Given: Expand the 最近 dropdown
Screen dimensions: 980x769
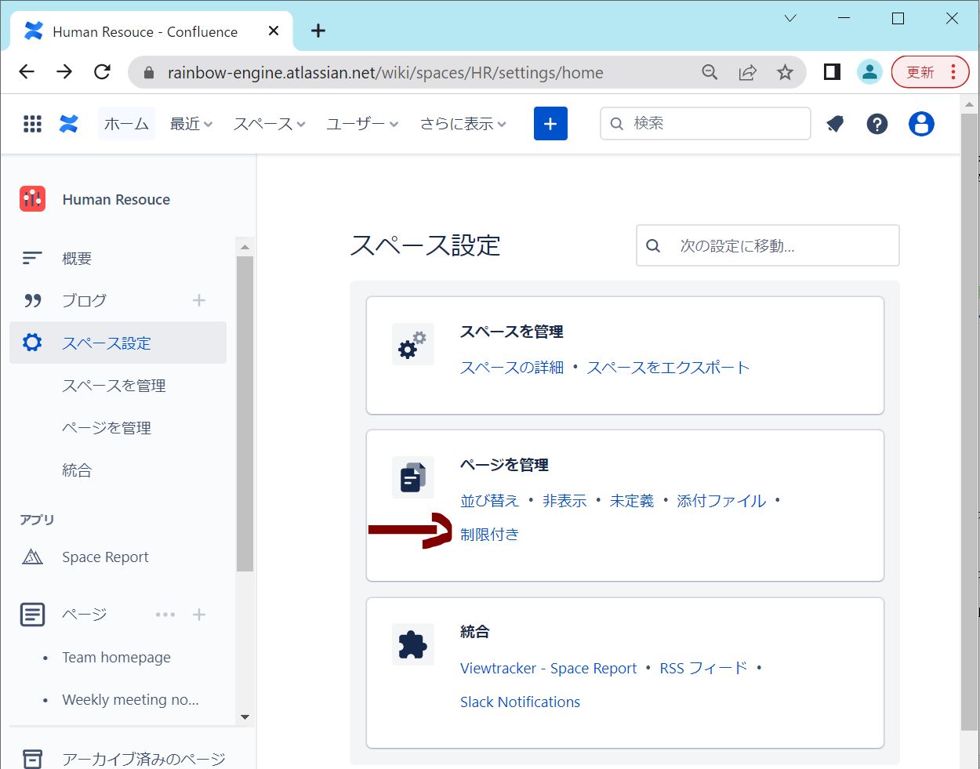Looking at the screenshot, I should 191,124.
